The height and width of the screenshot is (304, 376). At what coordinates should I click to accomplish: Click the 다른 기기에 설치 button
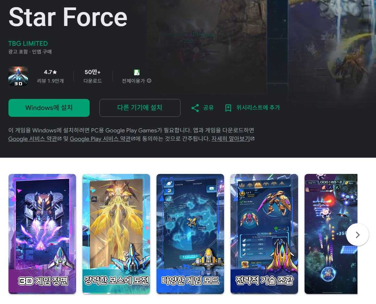[x=140, y=108]
